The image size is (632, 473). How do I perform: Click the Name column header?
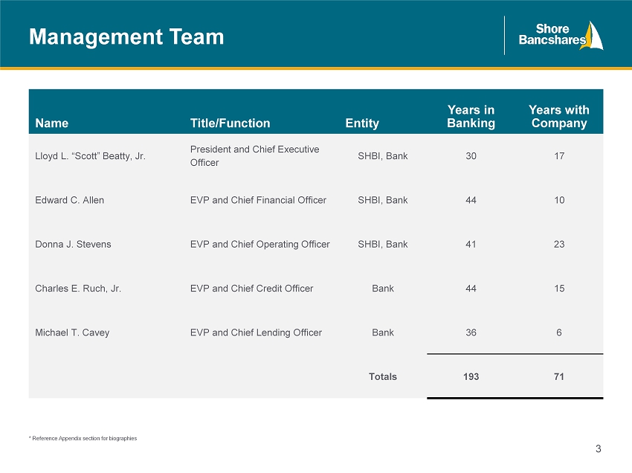pos(51,123)
